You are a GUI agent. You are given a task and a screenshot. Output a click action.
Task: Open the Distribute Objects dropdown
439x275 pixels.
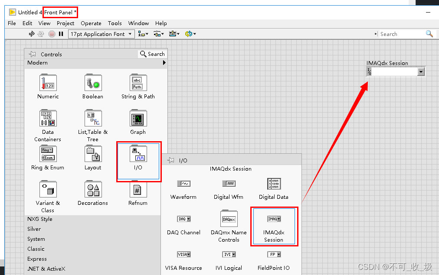coord(158,34)
